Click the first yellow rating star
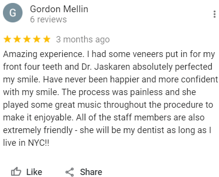 pyautogui.click(x=7, y=39)
